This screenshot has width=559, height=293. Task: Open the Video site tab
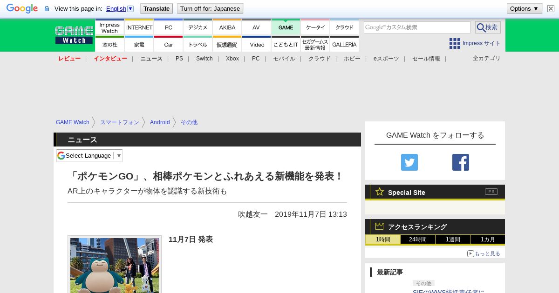(256, 44)
